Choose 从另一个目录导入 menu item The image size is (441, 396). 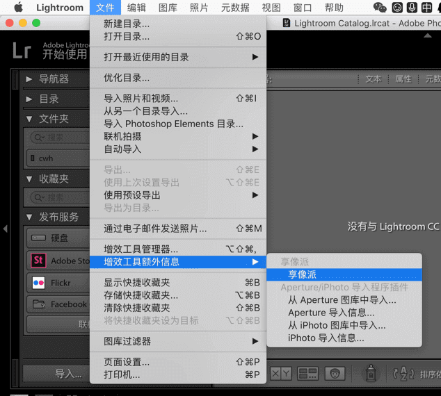(178, 111)
